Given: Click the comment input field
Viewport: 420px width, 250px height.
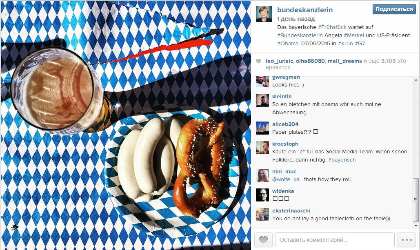Looking at the screenshot, I should (335, 239).
